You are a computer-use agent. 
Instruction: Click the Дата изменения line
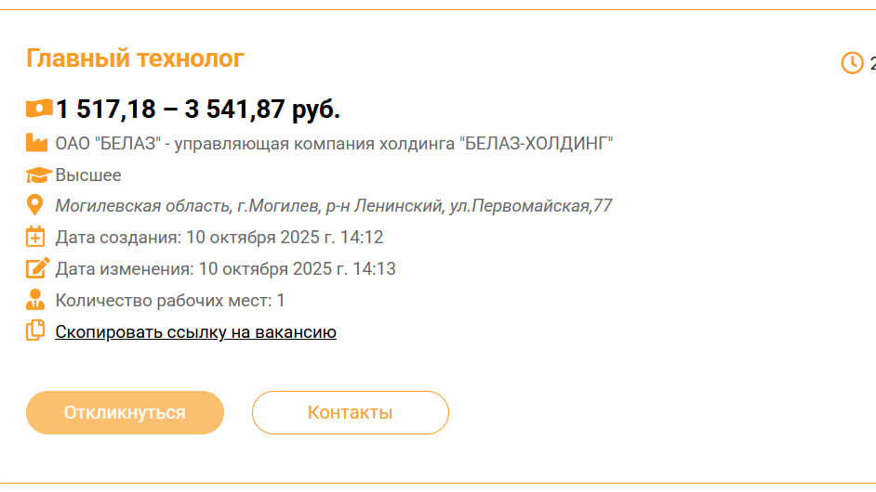[225, 268]
